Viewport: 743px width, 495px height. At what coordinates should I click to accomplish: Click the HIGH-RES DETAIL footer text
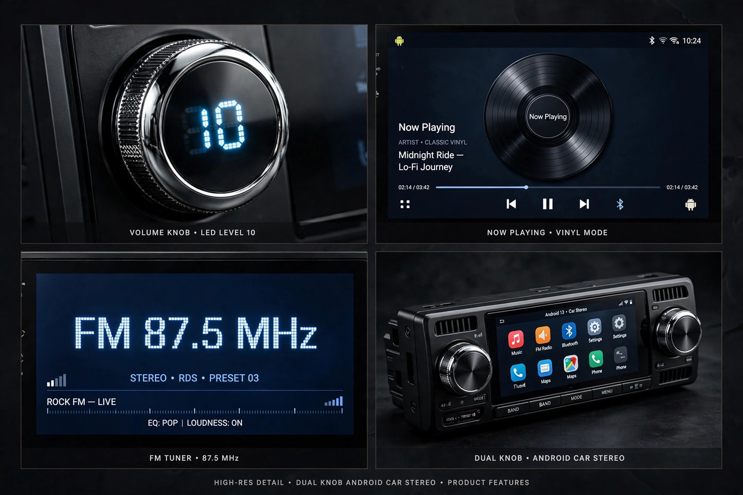pyautogui.click(x=249, y=483)
